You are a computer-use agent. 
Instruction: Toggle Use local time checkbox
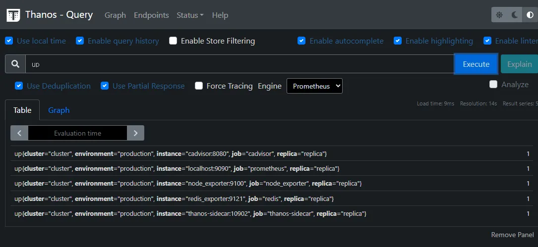pos(9,41)
